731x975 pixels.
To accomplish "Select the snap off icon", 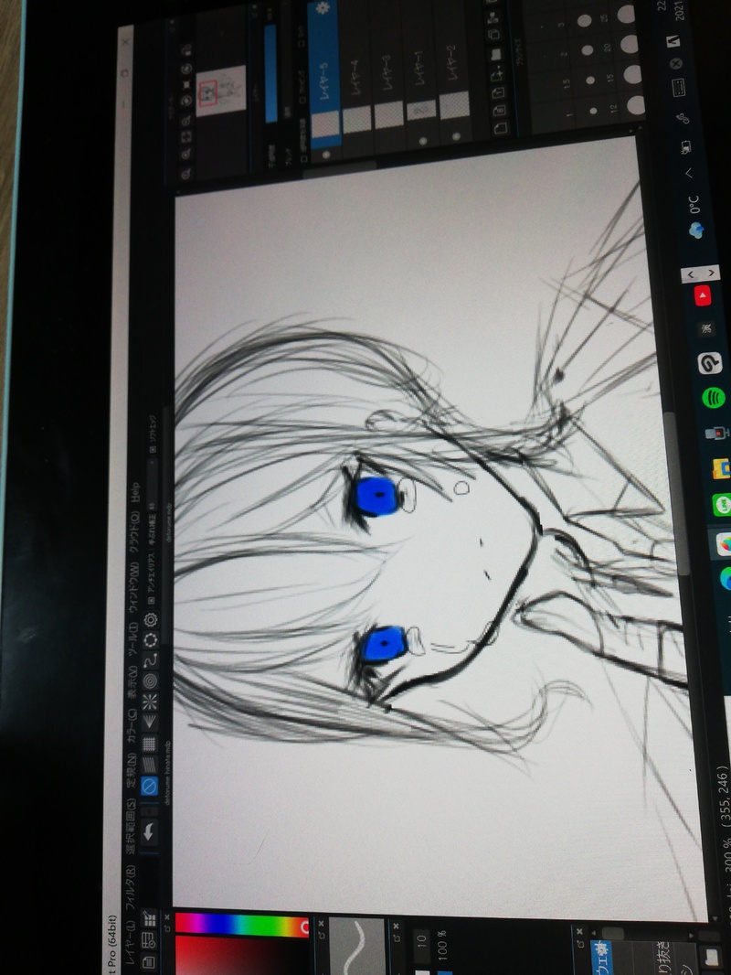I will [x=149, y=786].
